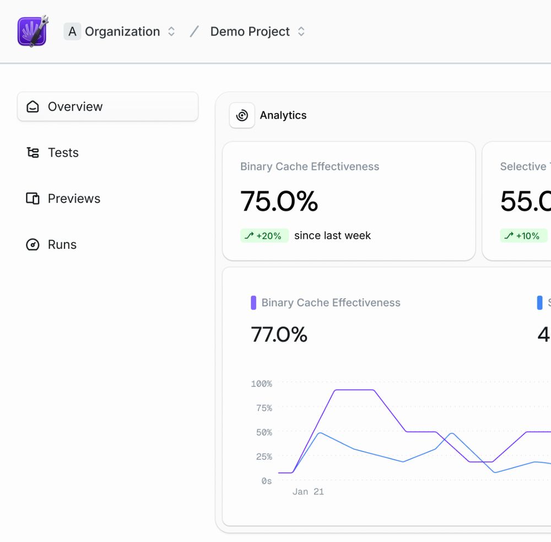Click the Tests tree icon
The height and width of the screenshot is (542, 551).
[x=33, y=153]
